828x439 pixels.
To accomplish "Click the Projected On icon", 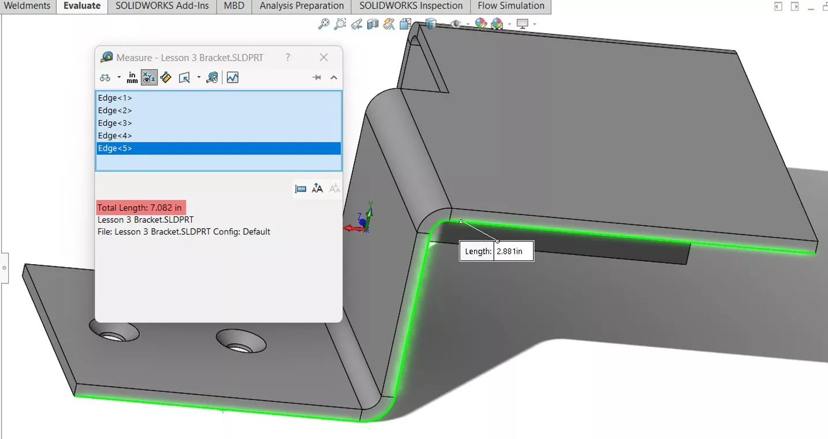I will point(185,77).
